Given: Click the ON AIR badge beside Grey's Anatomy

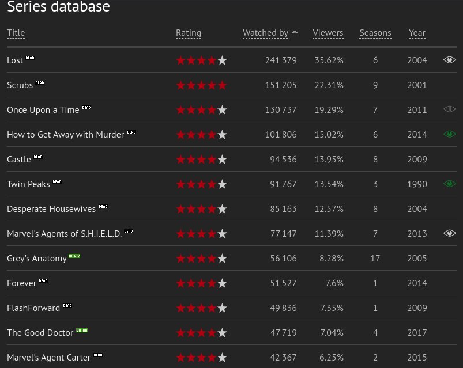Looking at the screenshot, I should tap(74, 256).
